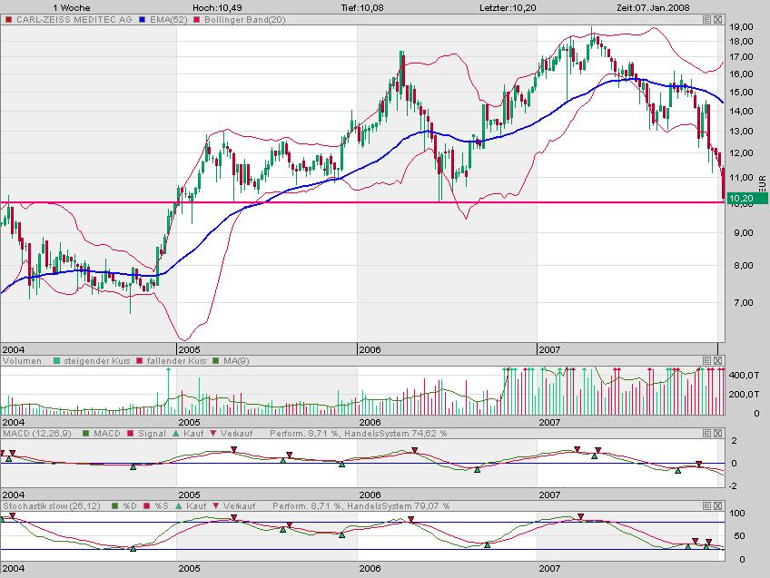Switch to the MACD (12,26,9) panel header

(36, 433)
